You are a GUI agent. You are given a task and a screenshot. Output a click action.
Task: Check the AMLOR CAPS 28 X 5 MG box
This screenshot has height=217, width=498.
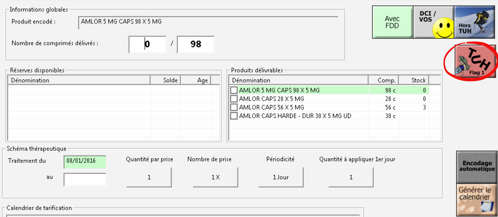pyautogui.click(x=234, y=99)
